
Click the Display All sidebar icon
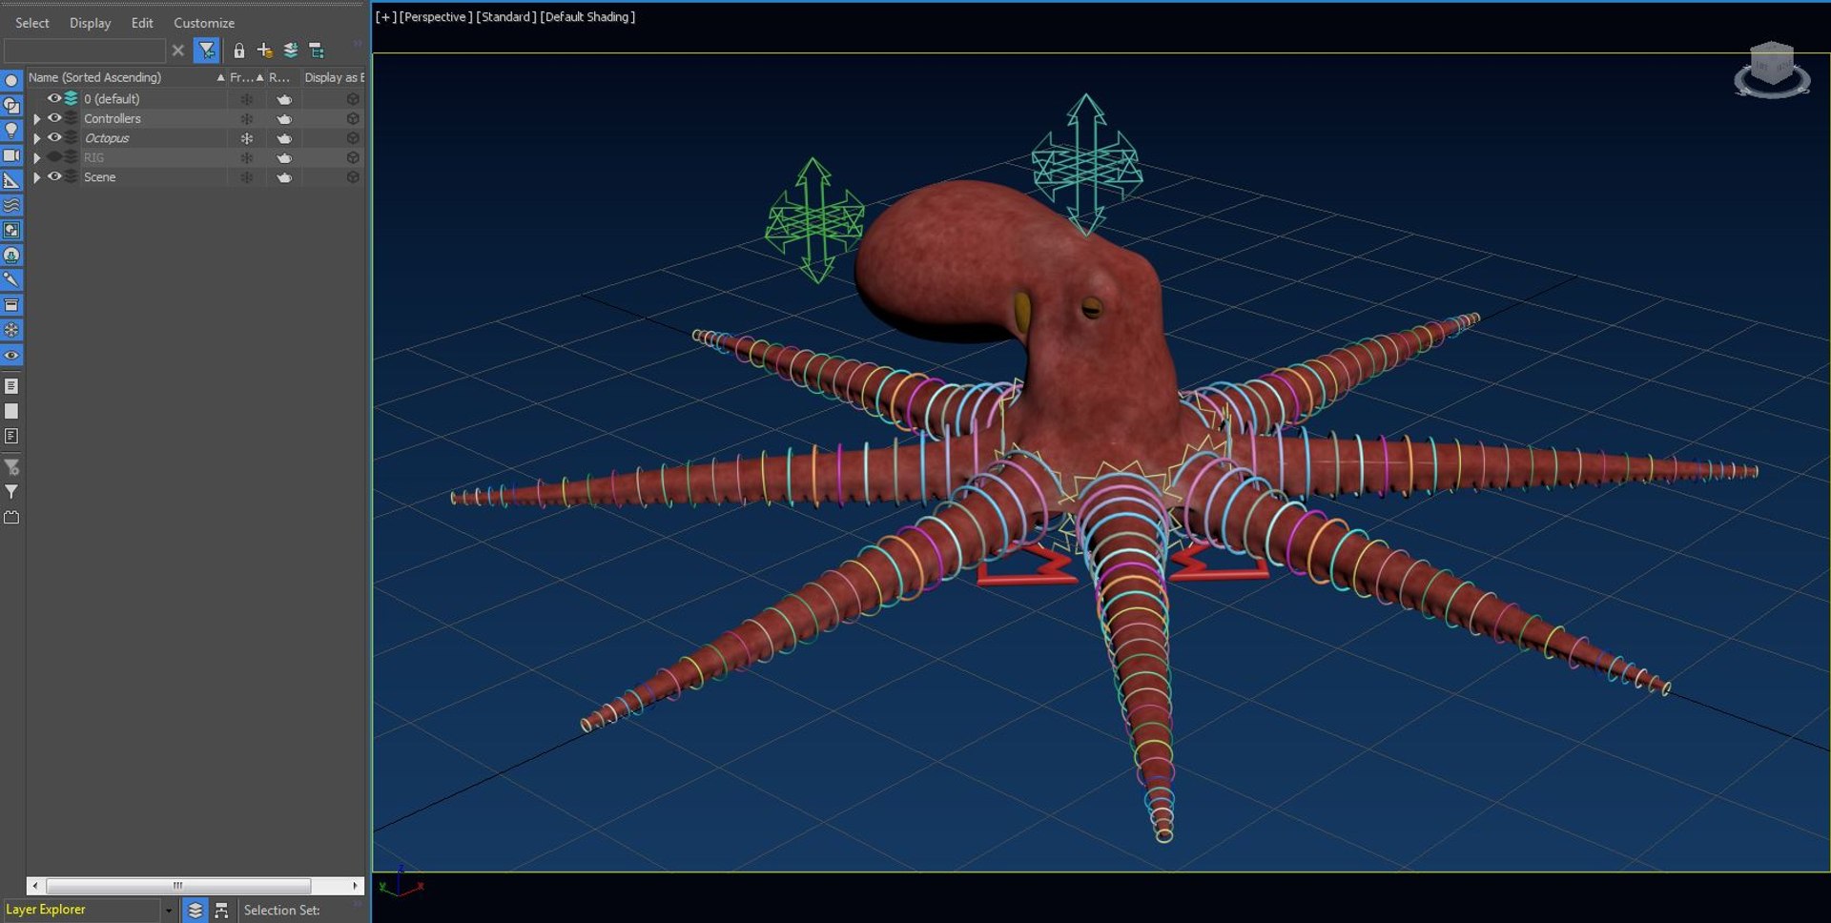pos(11,386)
